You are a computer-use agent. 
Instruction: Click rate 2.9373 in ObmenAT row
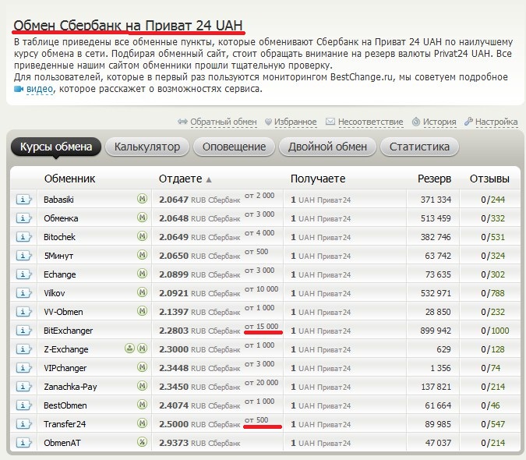pos(174,443)
